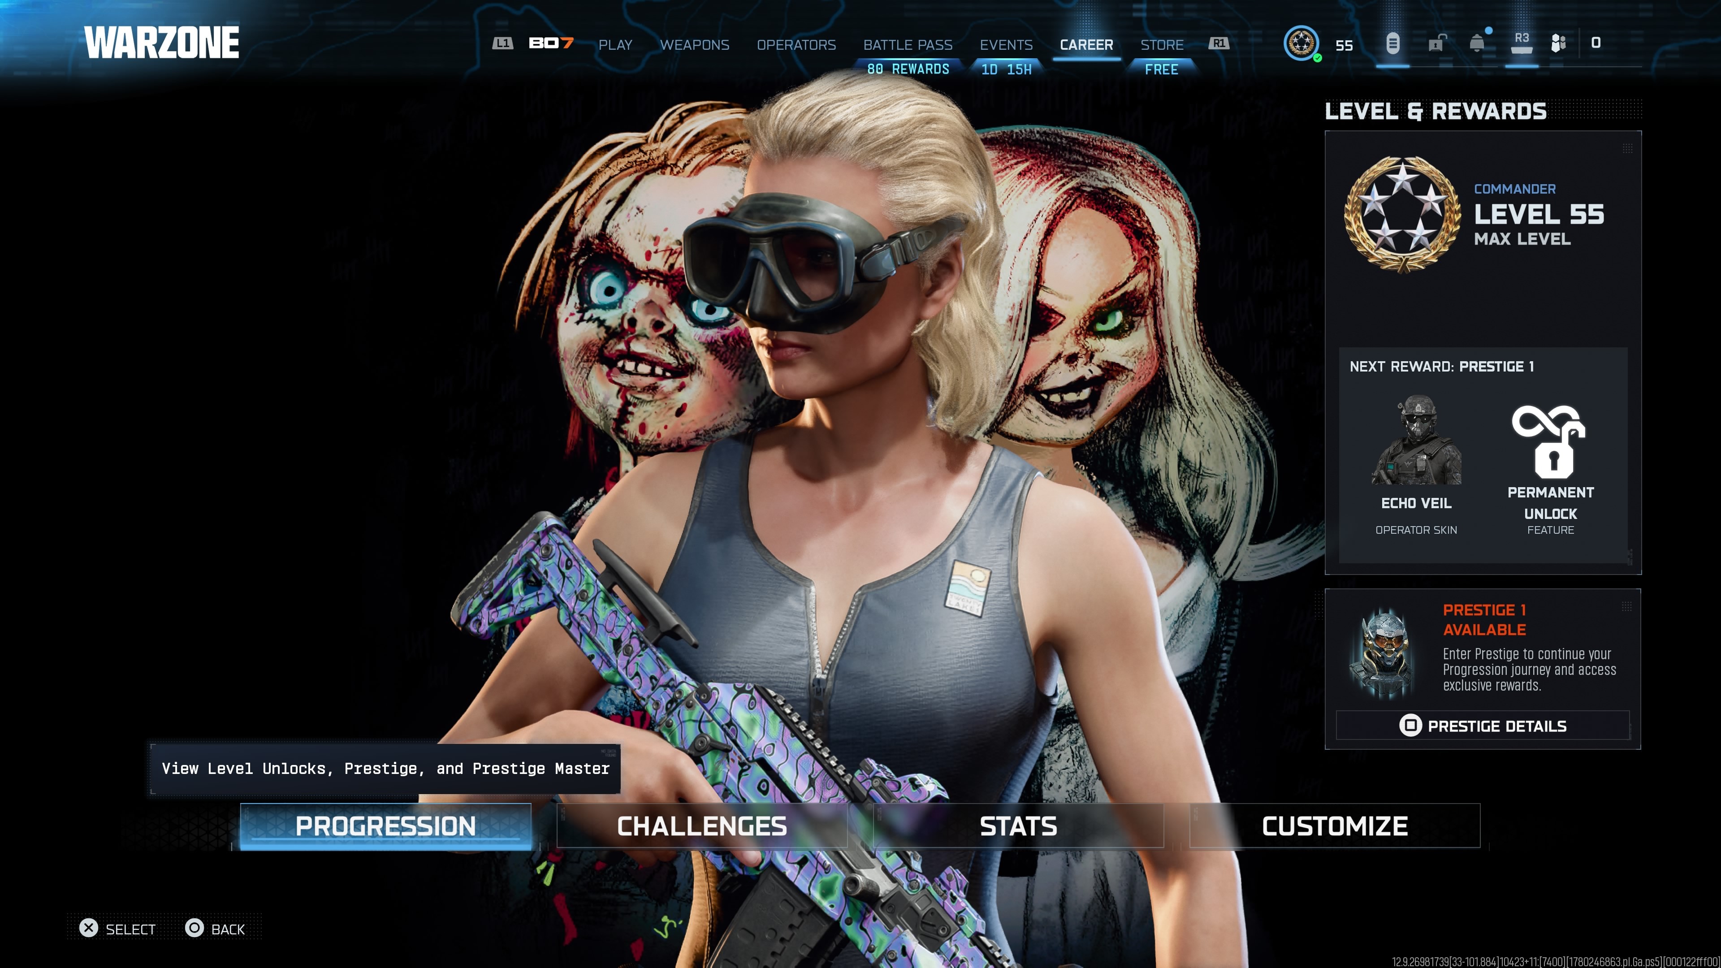
Task: Click the FREE badge under Store
Action: coord(1162,69)
